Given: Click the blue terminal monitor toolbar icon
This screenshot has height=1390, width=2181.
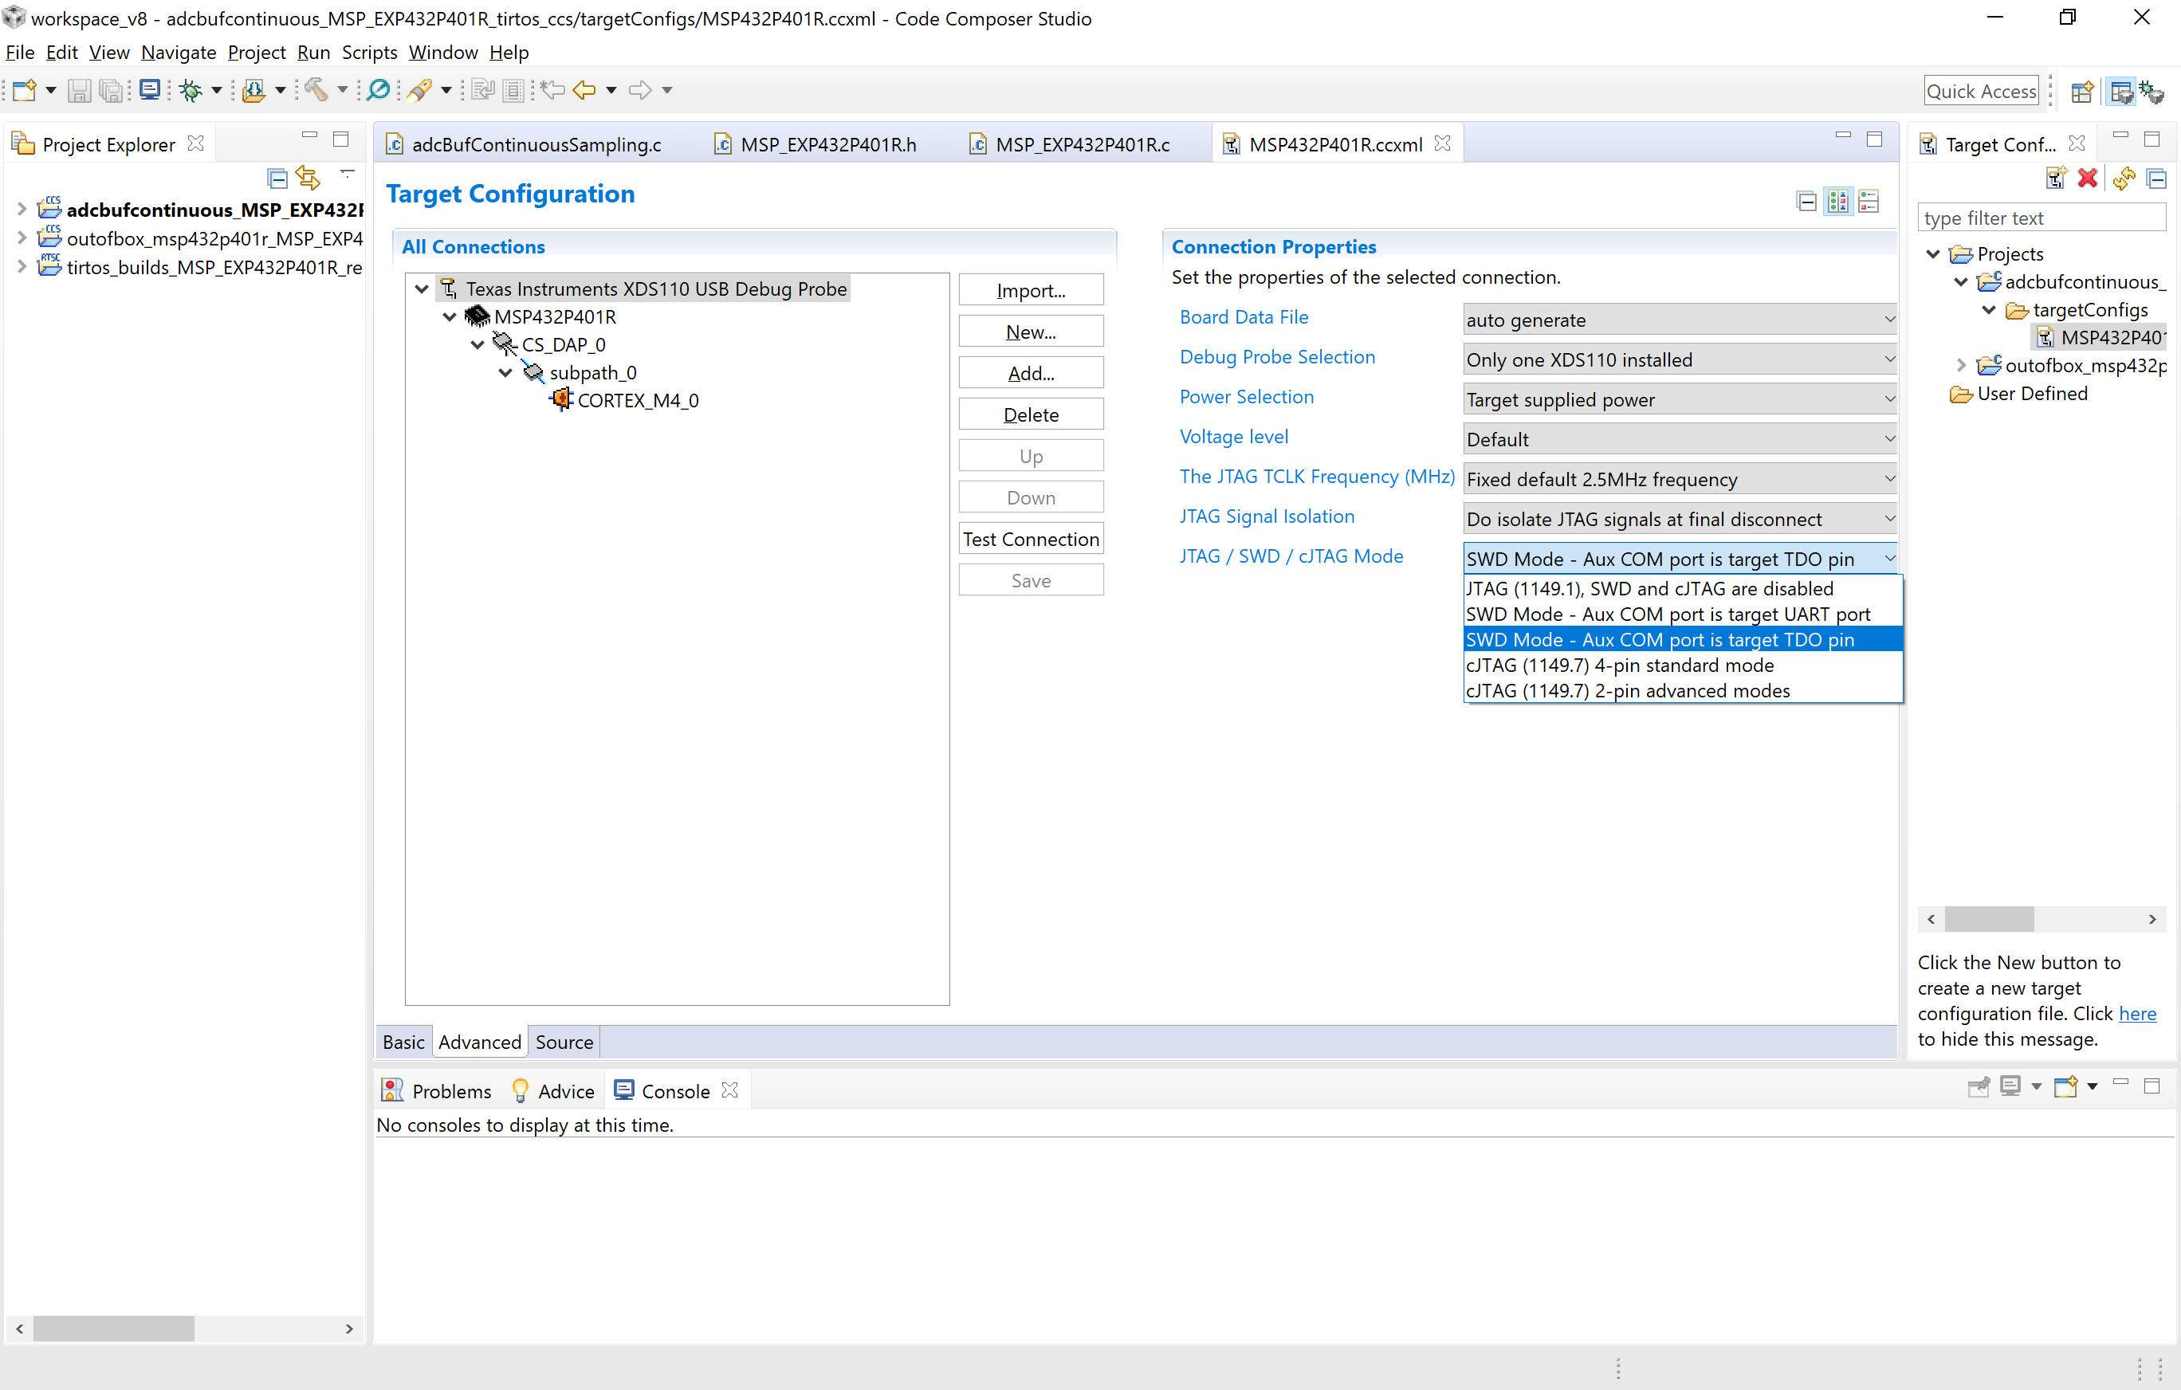Looking at the screenshot, I should point(149,89).
